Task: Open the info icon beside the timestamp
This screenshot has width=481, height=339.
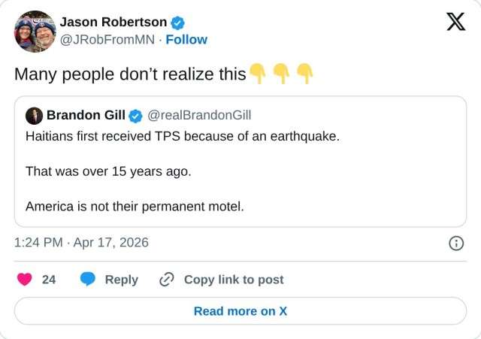Action: 455,243
